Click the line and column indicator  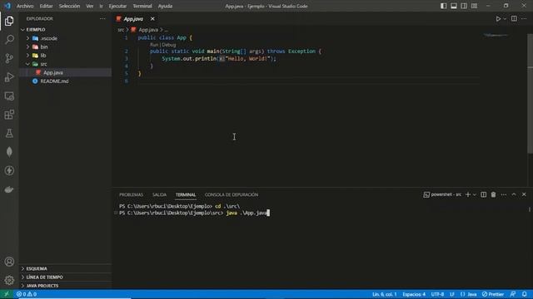point(385,294)
